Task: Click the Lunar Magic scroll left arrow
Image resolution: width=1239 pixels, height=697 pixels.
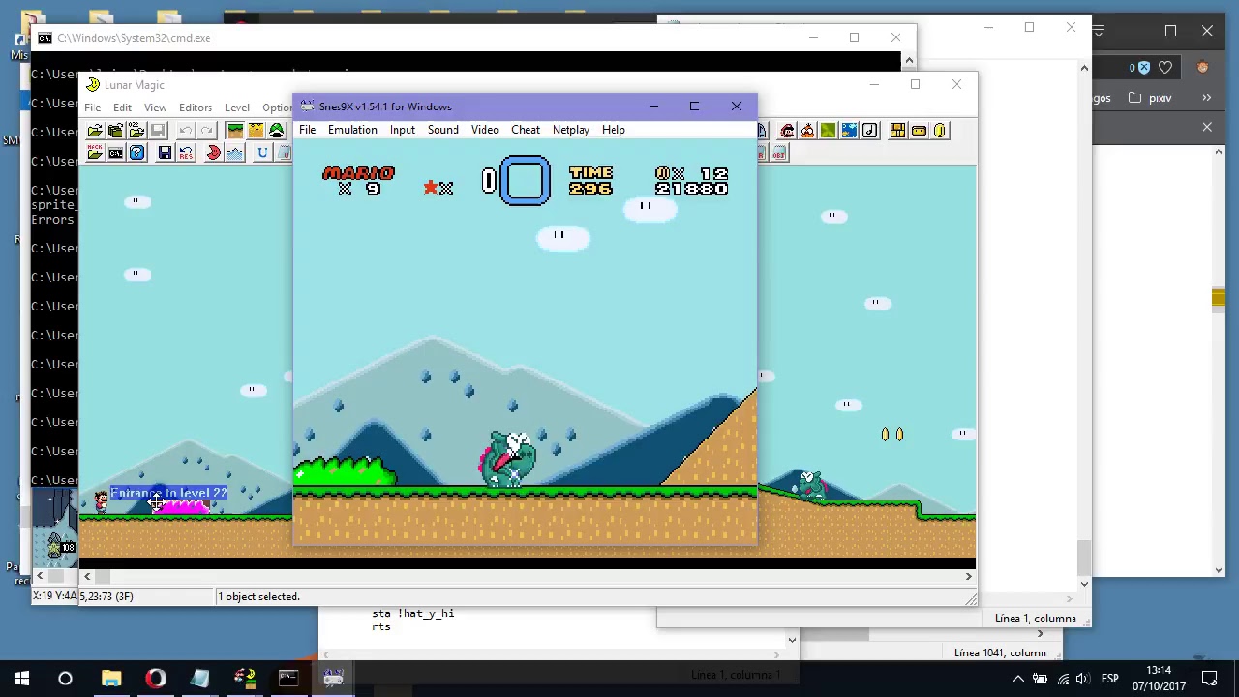Action: click(87, 577)
